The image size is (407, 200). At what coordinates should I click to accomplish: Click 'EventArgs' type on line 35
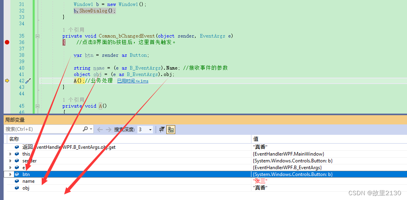(x=213, y=36)
